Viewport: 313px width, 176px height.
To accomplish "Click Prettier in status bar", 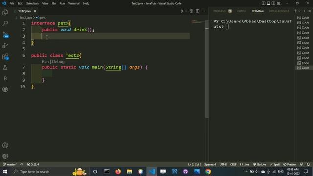I will [290, 164].
